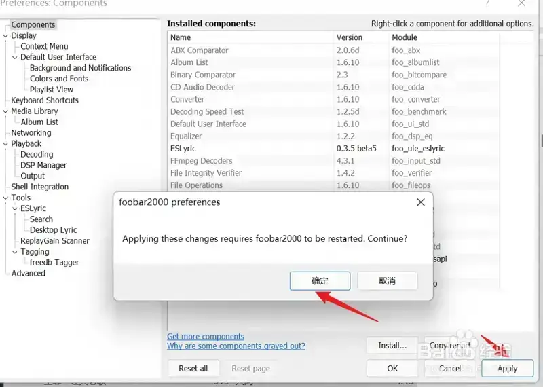The width and height of the screenshot is (543, 387).
Task: Open the Advanced preferences page
Action: pos(29,274)
